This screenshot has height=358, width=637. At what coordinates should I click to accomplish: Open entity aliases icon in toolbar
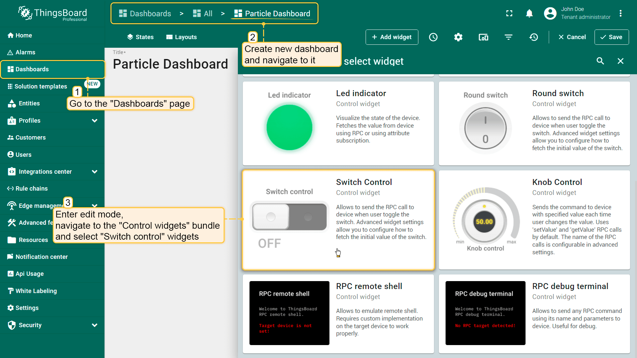click(x=483, y=37)
